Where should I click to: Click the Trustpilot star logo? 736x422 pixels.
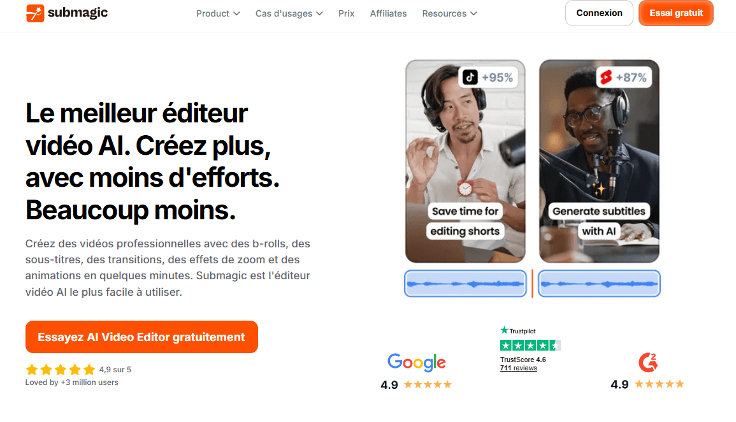[504, 330]
